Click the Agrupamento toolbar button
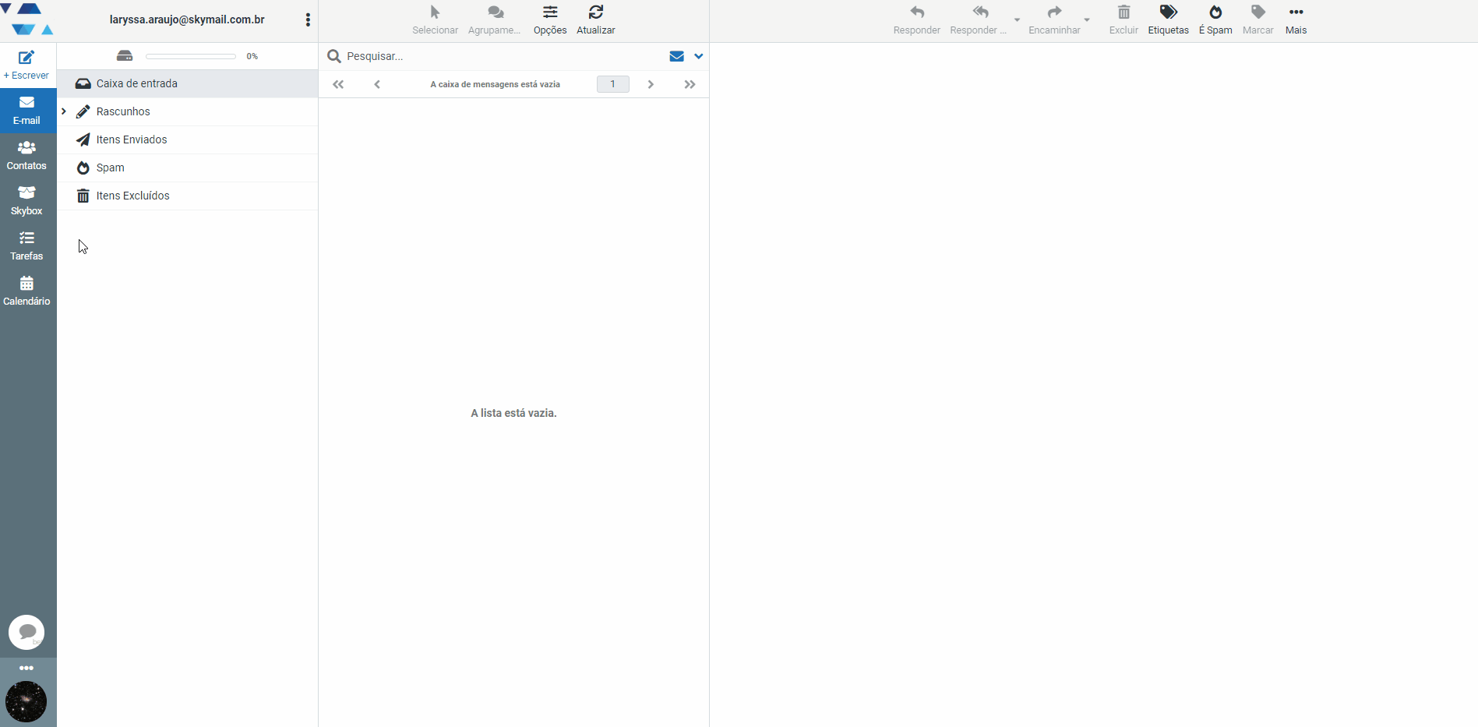1478x727 pixels. pyautogui.click(x=495, y=20)
